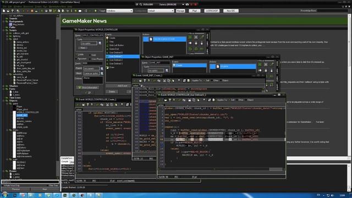Run the game with green play icon
The image size is (352, 198).
point(24,11)
